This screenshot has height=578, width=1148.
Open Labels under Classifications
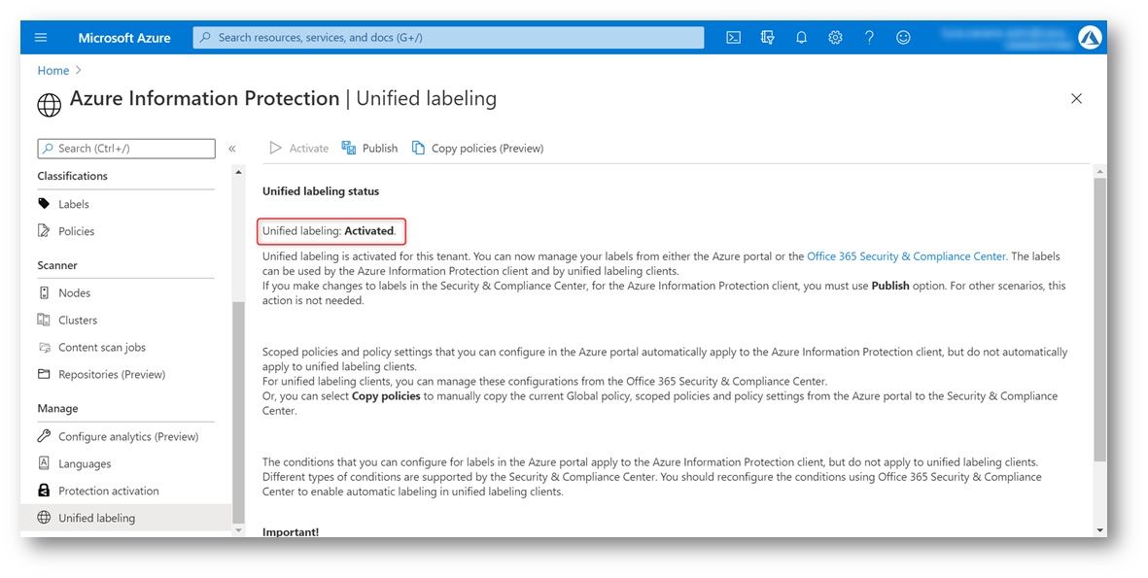73,204
